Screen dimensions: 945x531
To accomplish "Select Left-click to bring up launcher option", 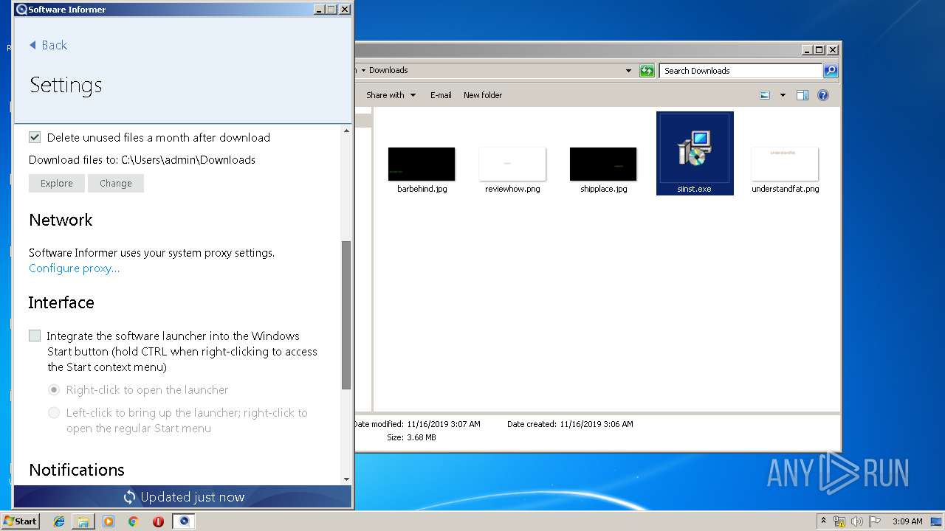I will pos(54,413).
